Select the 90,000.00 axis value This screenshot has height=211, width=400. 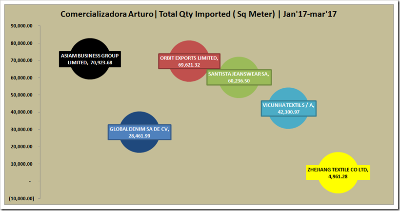21,26
